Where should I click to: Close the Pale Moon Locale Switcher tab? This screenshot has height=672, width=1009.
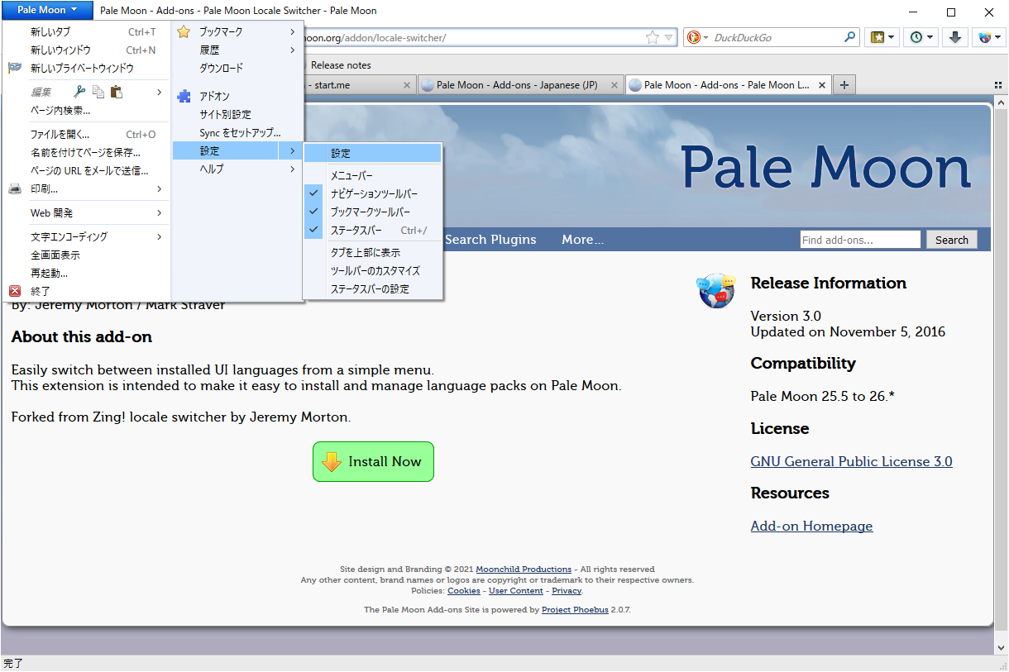click(x=821, y=85)
